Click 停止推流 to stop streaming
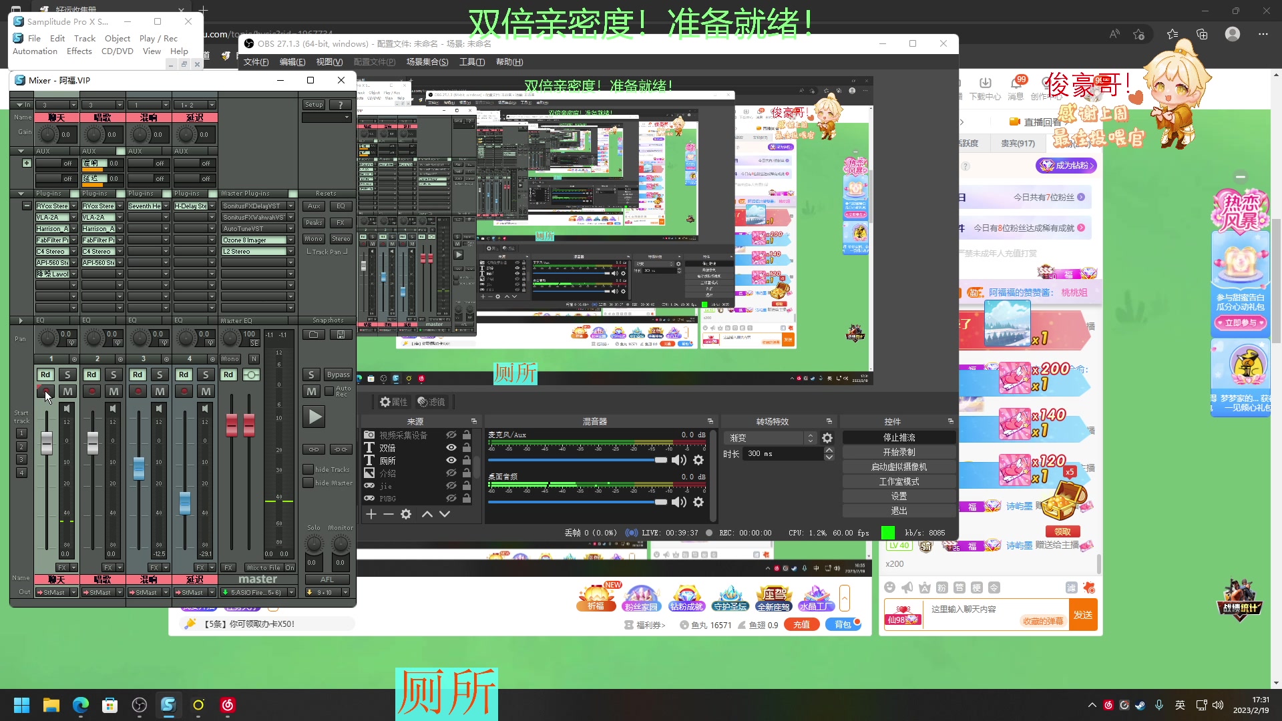Screen dimensions: 1282x721 [899, 438]
